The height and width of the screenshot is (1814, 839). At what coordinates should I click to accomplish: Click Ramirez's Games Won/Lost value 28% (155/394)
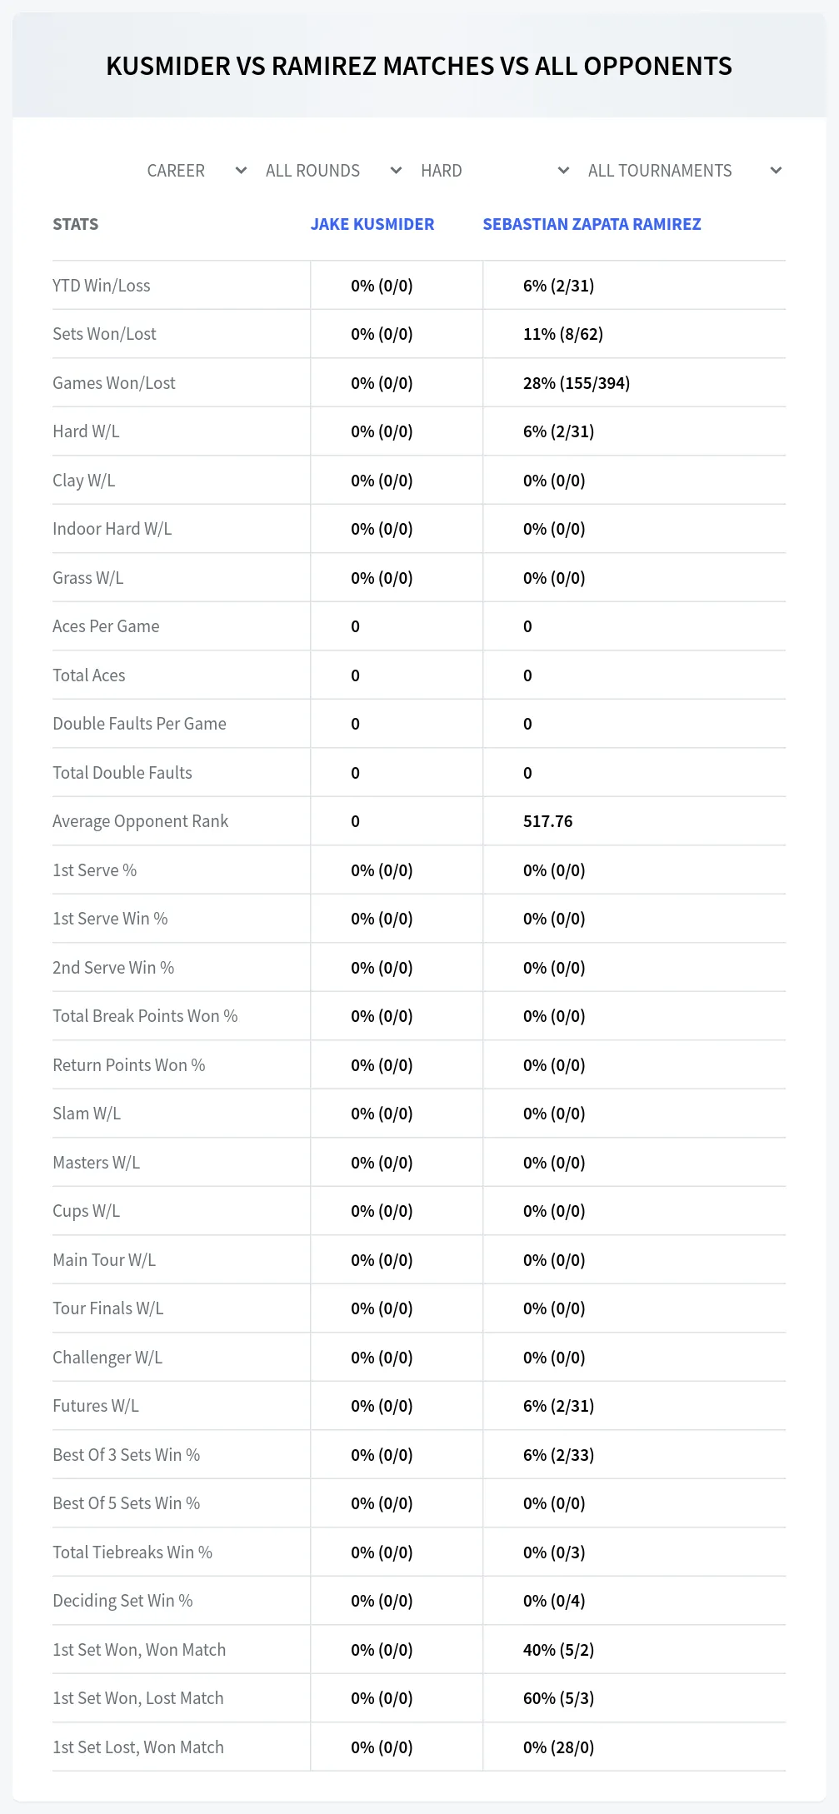(x=577, y=383)
